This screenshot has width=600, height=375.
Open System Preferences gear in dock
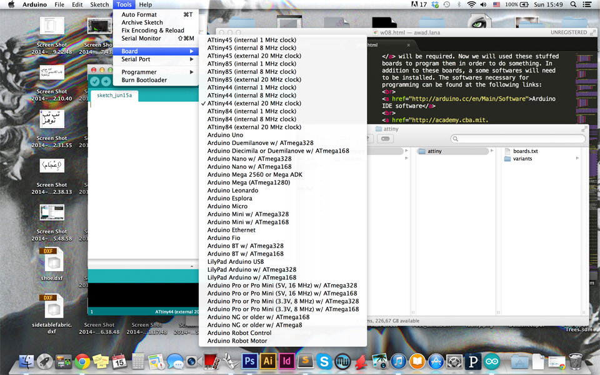click(454, 362)
